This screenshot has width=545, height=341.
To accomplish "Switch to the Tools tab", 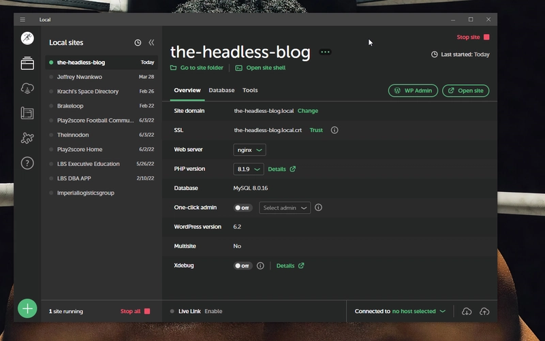I will tap(250, 91).
